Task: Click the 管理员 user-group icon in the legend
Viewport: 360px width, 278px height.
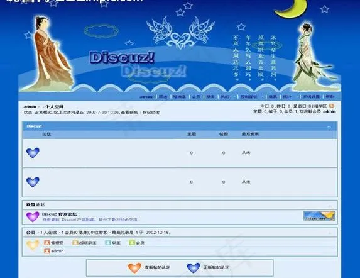Action: (47, 243)
